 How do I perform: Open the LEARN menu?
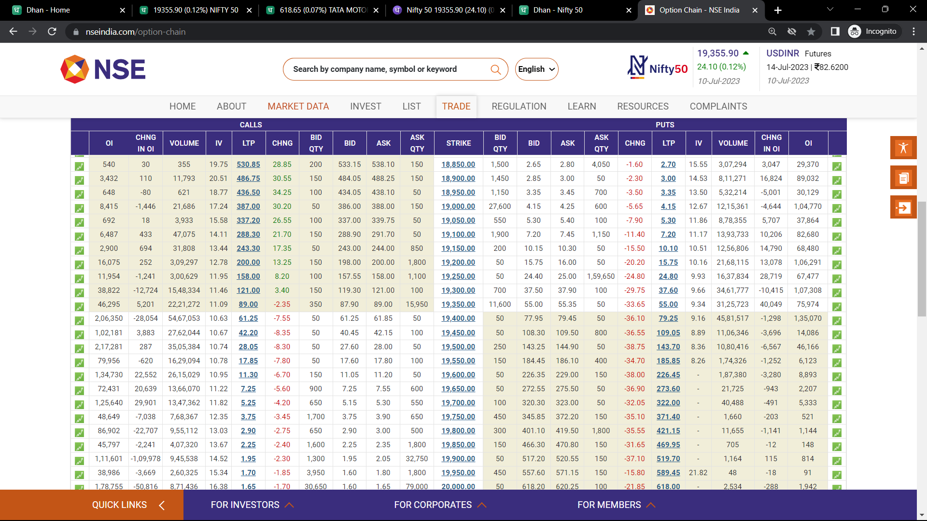pos(582,107)
